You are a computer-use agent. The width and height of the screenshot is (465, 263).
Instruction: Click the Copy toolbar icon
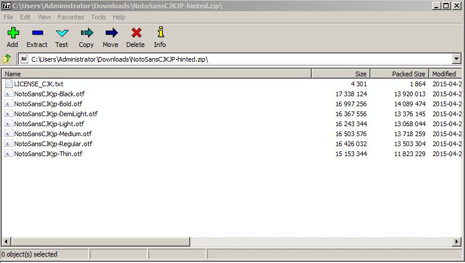click(86, 33)
